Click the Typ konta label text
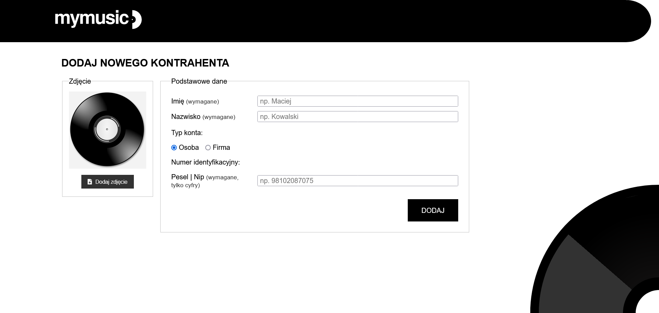Image resolution: width=659 pixels, height=313 pixels. point(187,133)
